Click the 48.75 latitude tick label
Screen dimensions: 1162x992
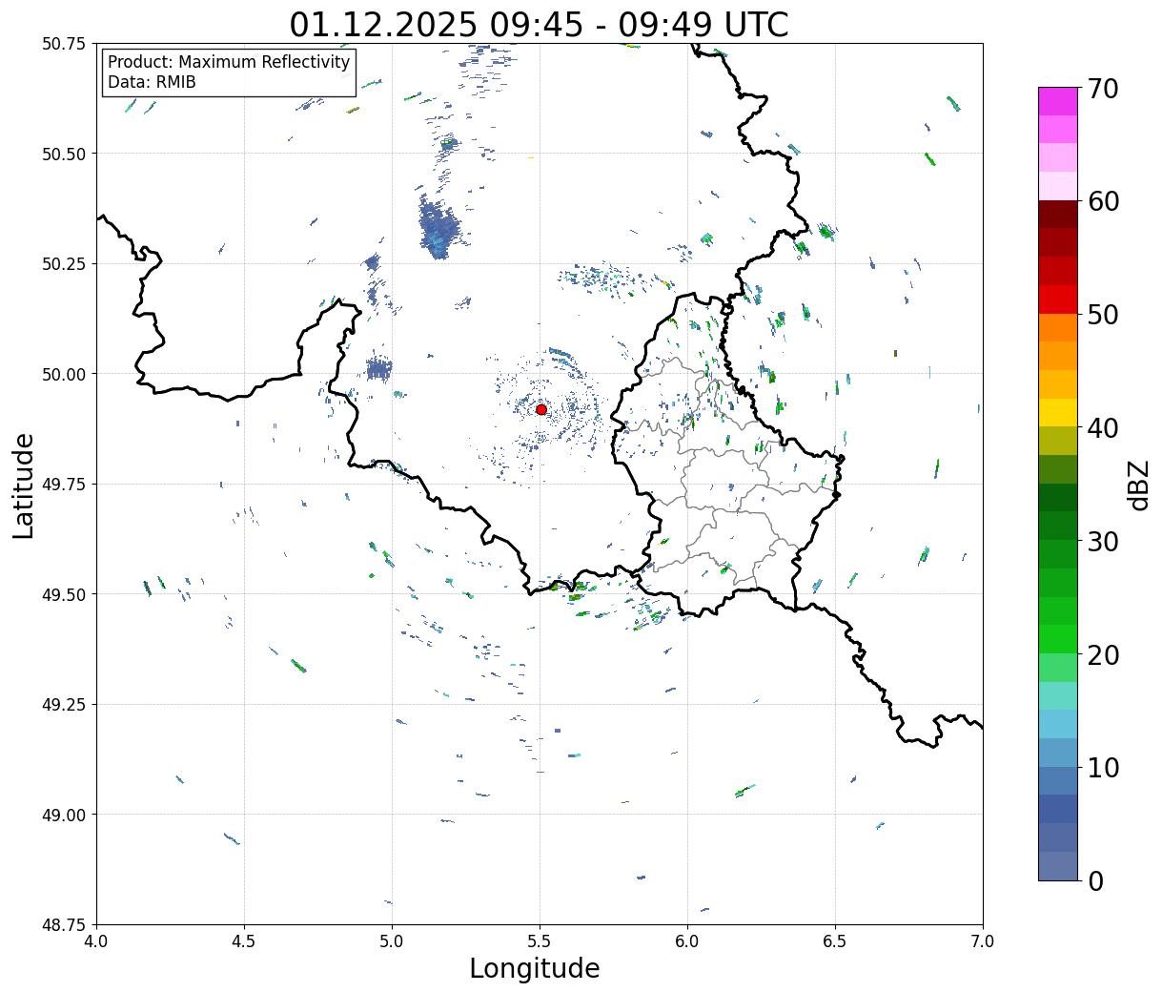click(x=64, y=925)
